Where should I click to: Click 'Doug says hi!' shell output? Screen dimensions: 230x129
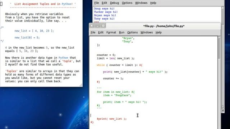click(x=104, y=9)
